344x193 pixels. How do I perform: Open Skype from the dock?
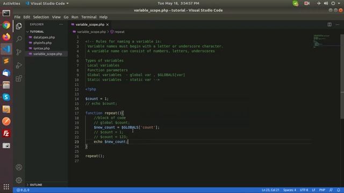(x=6, y=97)
